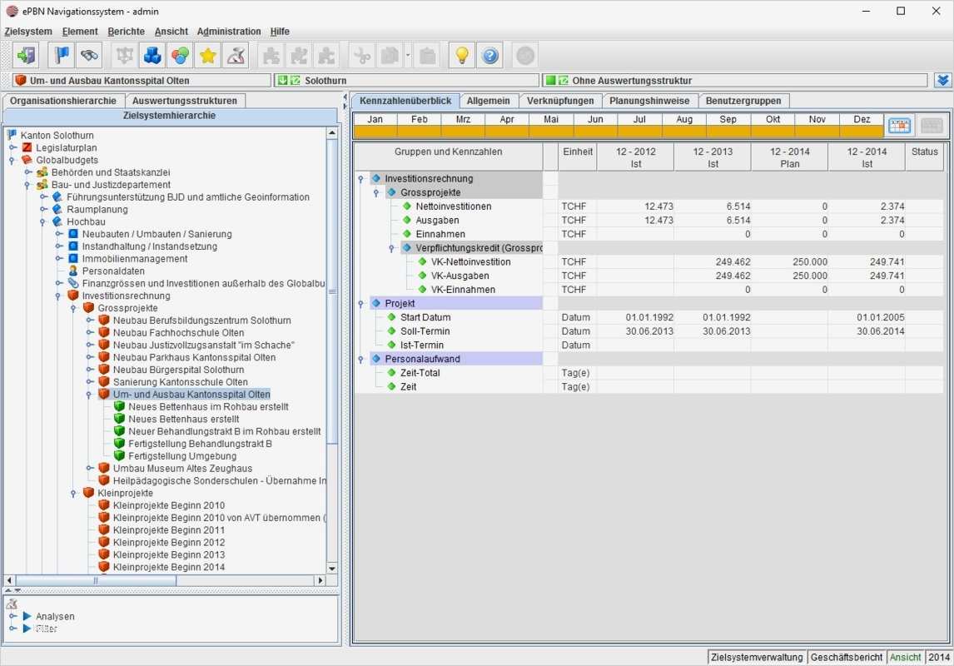
Task: Click the tree's horizontal scrollbar thumb
Action: coord(96,580)
